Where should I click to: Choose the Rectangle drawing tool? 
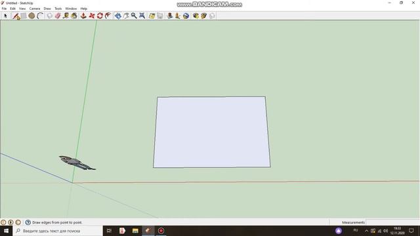[x=24, y=16]
